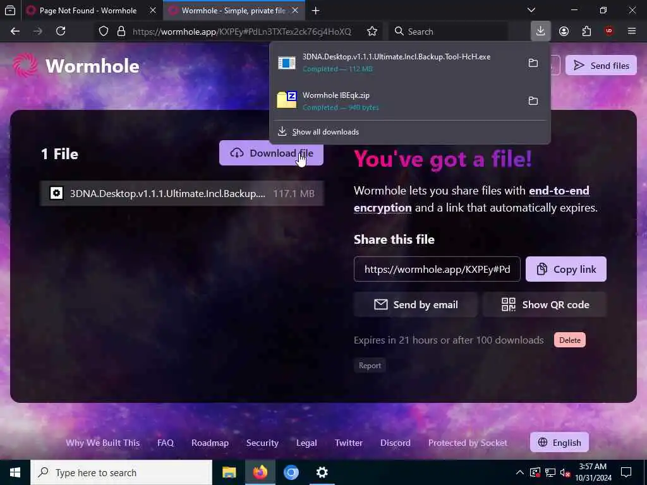Open the Legal footer link
The width and height of the screenshot is (647, 485).
coord(306,443)
